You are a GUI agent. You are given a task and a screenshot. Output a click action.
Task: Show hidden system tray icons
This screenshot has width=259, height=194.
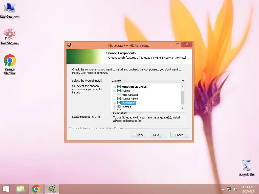click(x=223, y=189)
